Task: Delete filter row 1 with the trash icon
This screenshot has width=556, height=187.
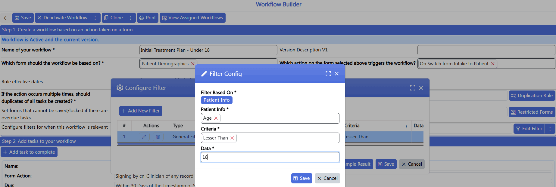Action: pyautogui.click(x=158, y=137)
